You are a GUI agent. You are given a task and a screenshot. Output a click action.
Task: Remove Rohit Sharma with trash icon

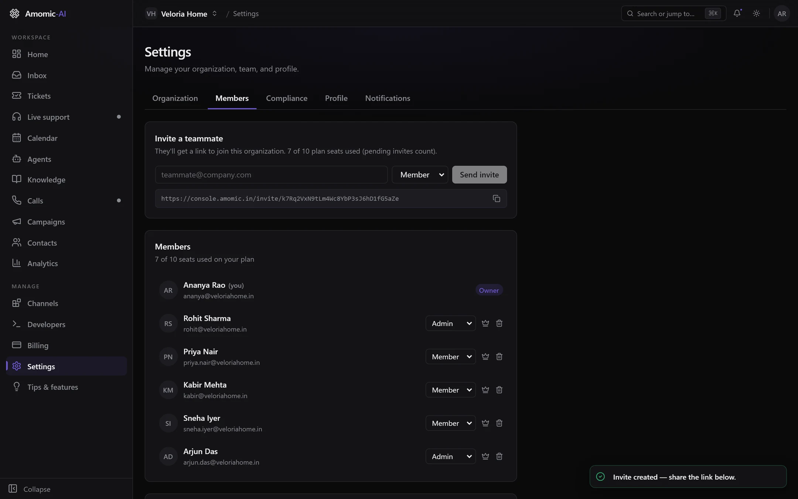(x=499, y=323)
